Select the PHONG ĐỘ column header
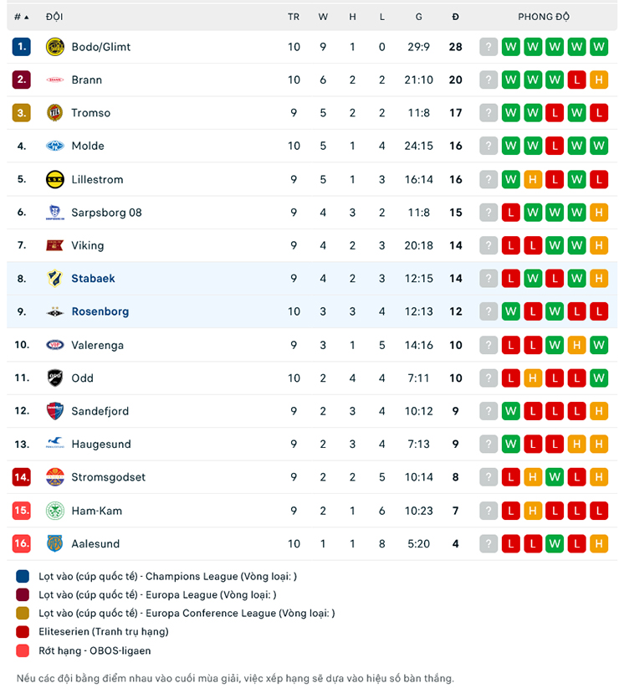 click(544, 16)
